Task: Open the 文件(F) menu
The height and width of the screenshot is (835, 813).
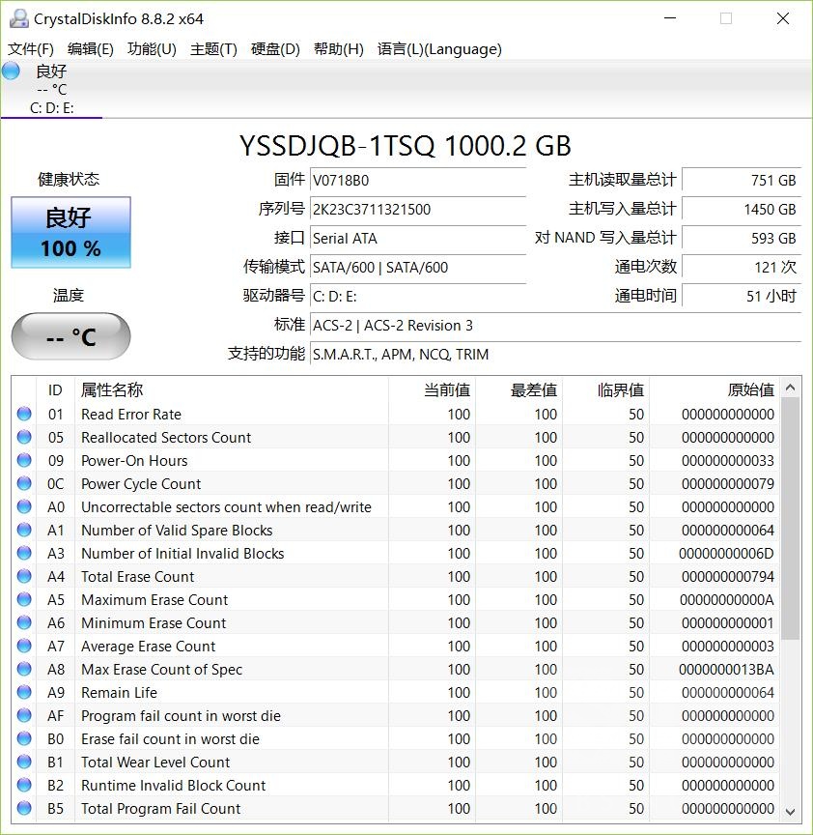Action: [31, 48]
